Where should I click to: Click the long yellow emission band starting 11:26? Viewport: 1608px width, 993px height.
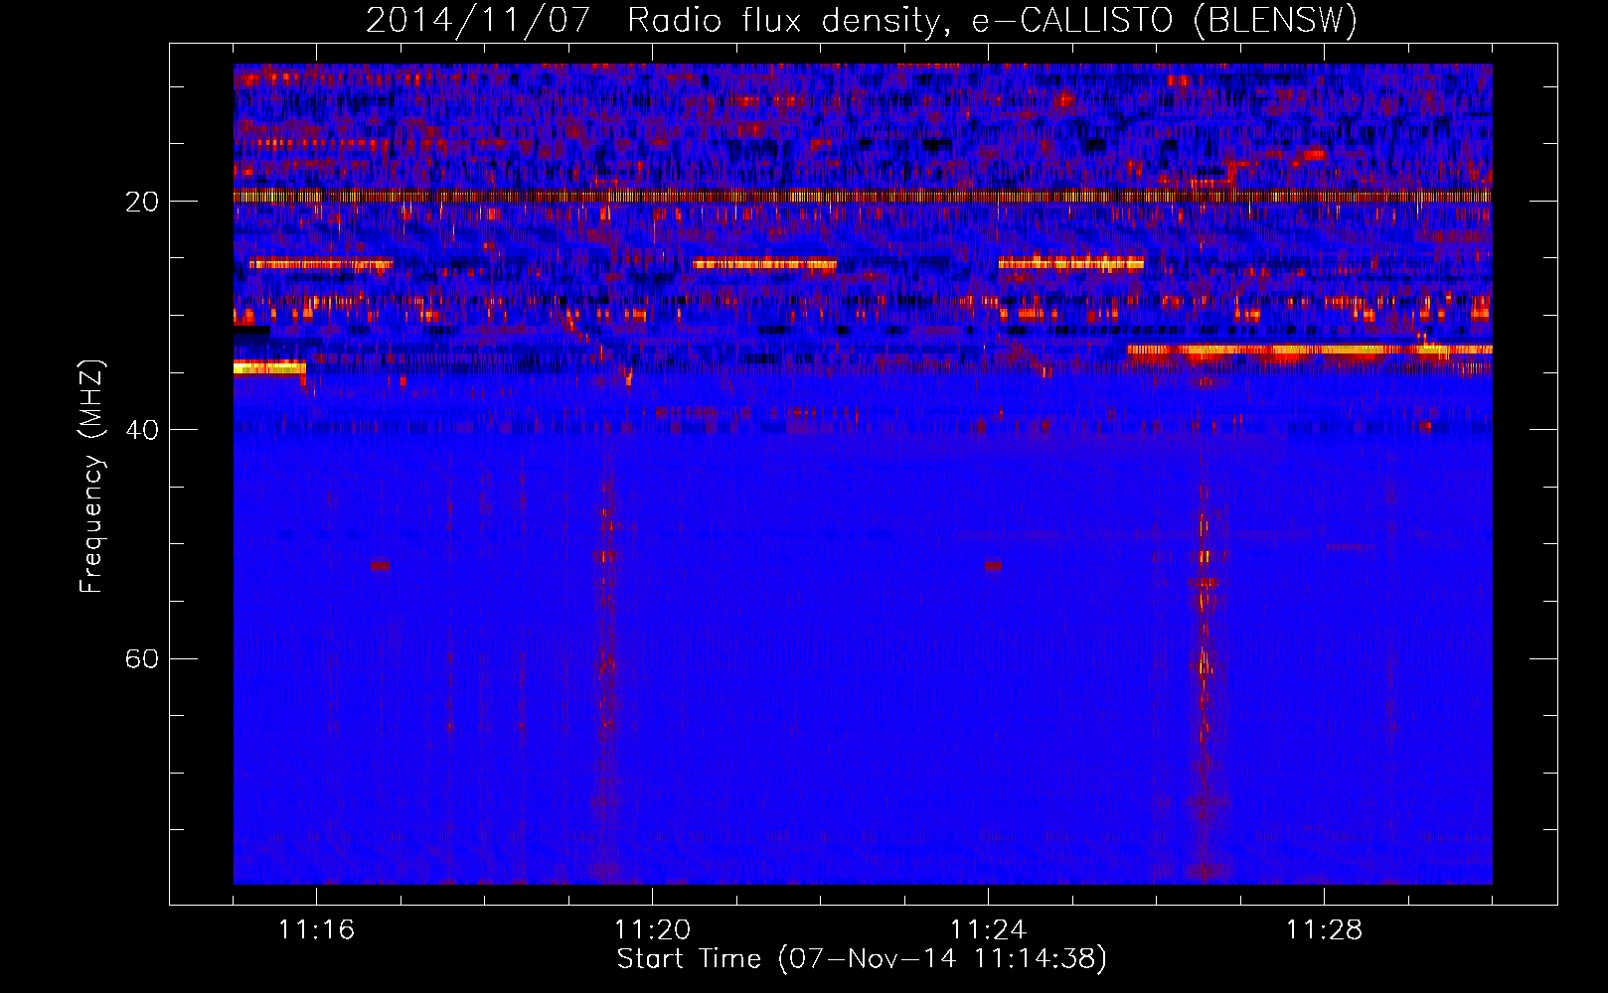1310,350
